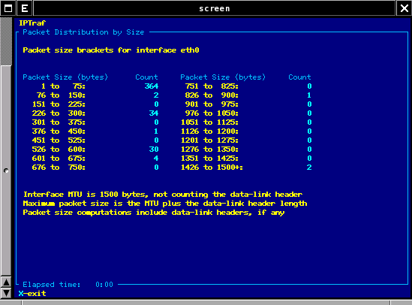The width and height of the screenshot is (412, 305).
Task: Click the '526 to 600:' bracket row
Action: 59,149
